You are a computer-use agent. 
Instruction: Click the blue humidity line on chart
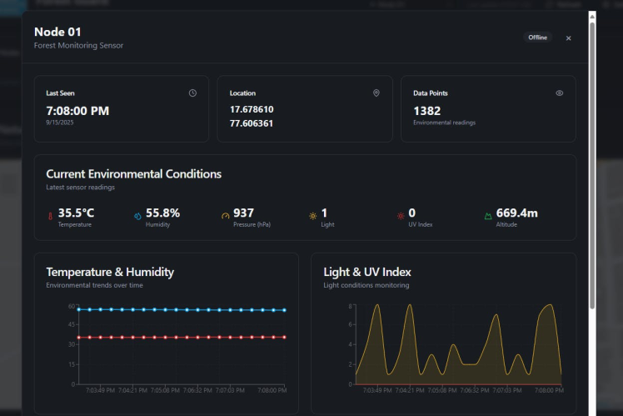[x=182, y=309]
